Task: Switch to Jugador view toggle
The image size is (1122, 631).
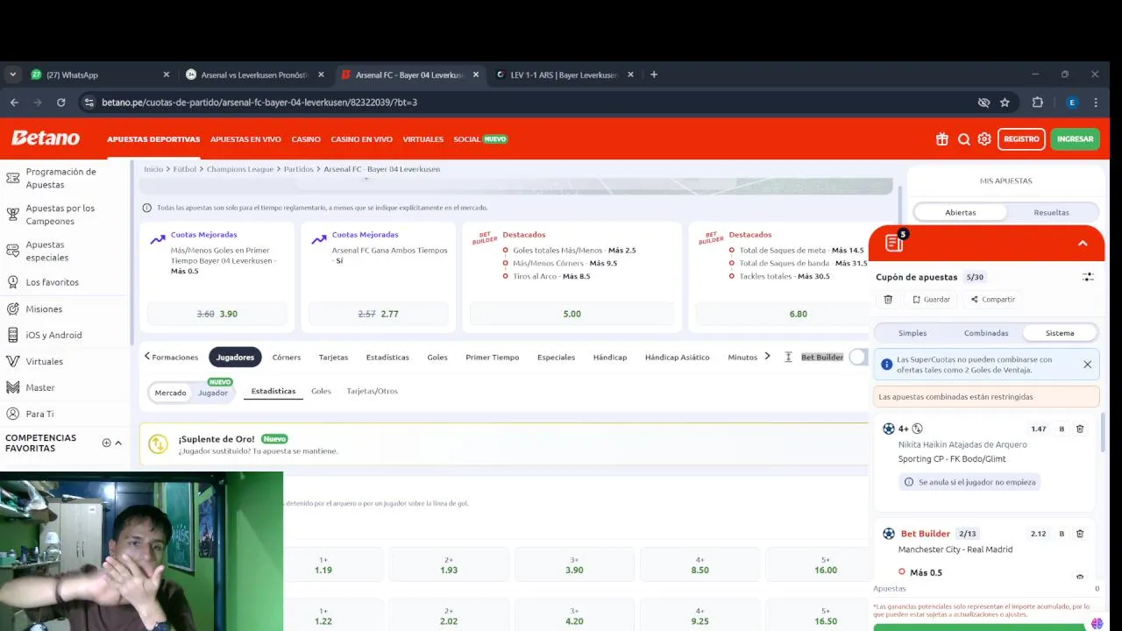Action: 213,393
